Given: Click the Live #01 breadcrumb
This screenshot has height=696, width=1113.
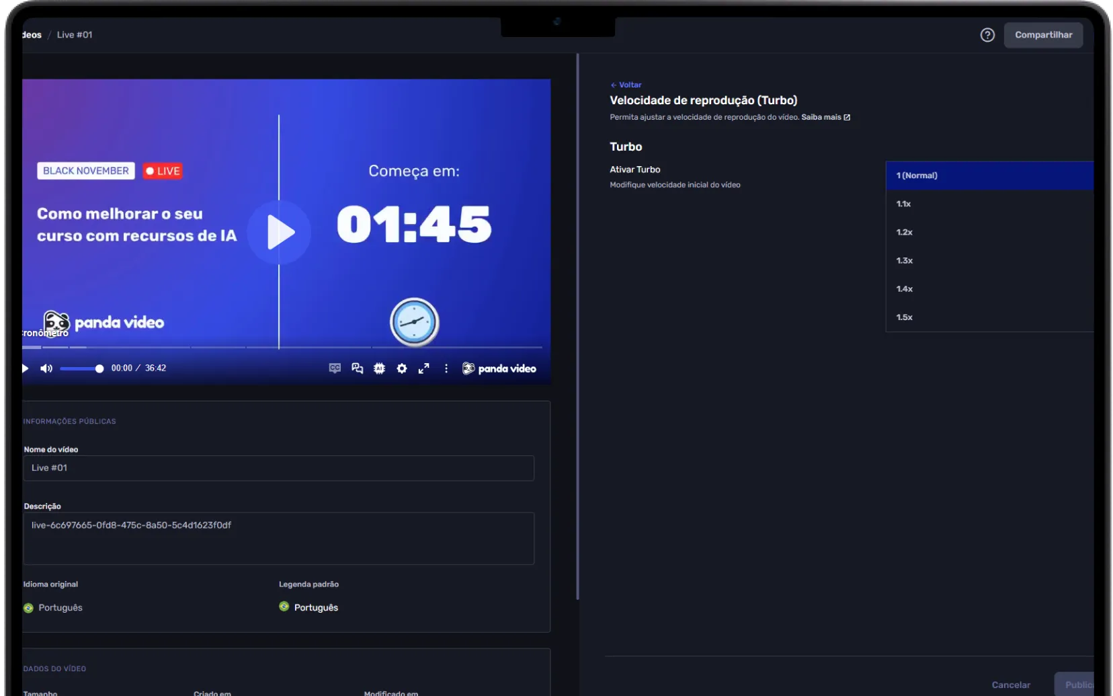Looking at the screenshot, I should (75, 35).
